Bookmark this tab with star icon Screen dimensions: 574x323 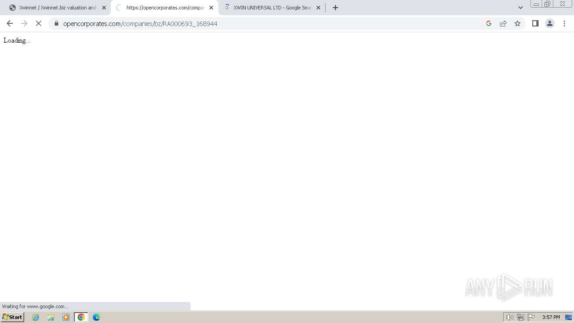[517, 23]
